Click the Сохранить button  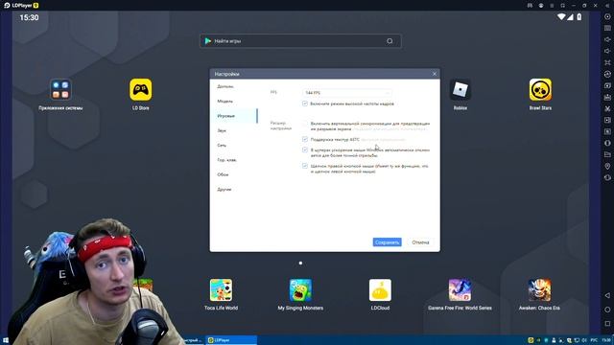pyautogui.click(x=387, y=242)
